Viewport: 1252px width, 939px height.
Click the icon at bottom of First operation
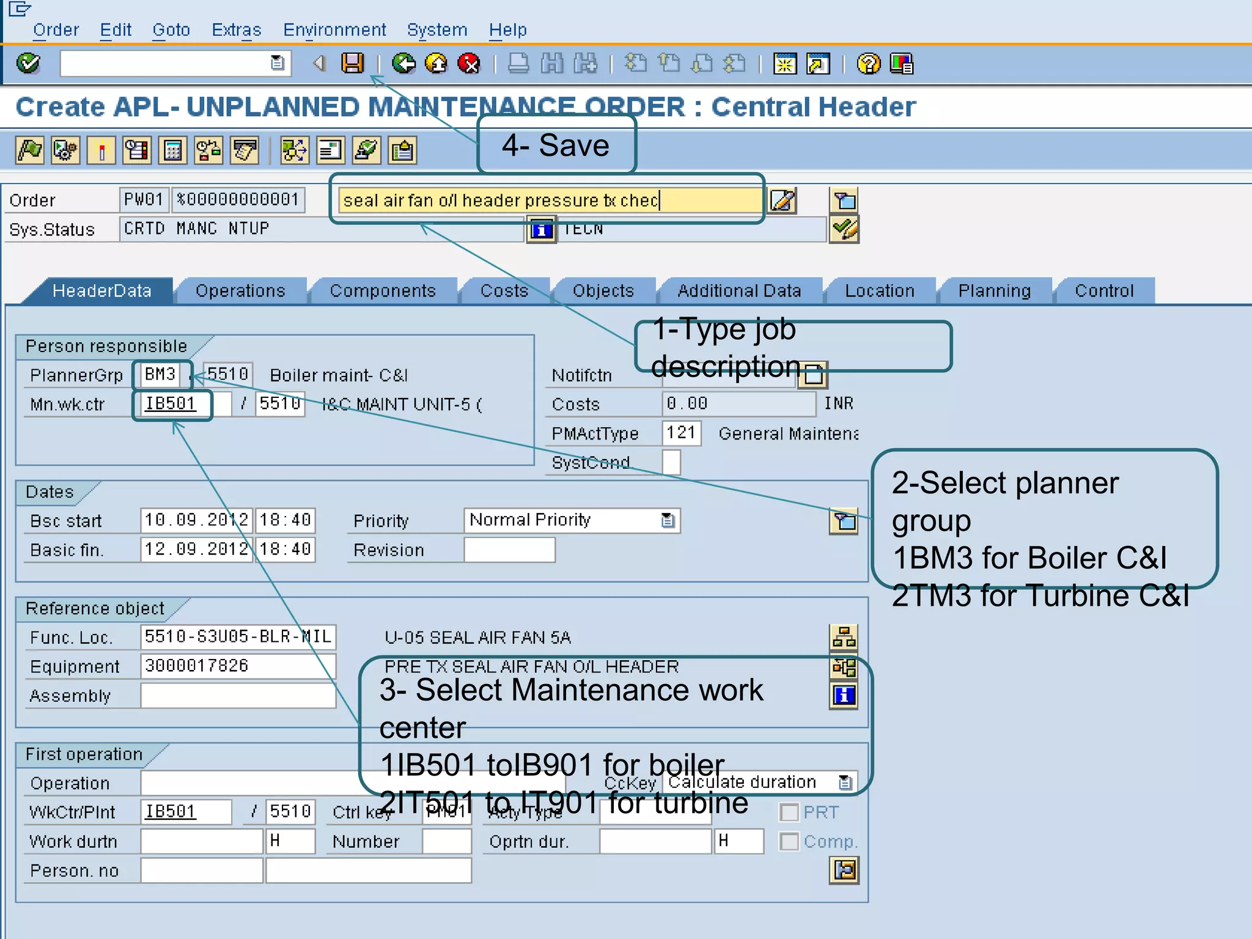point(844,870)
